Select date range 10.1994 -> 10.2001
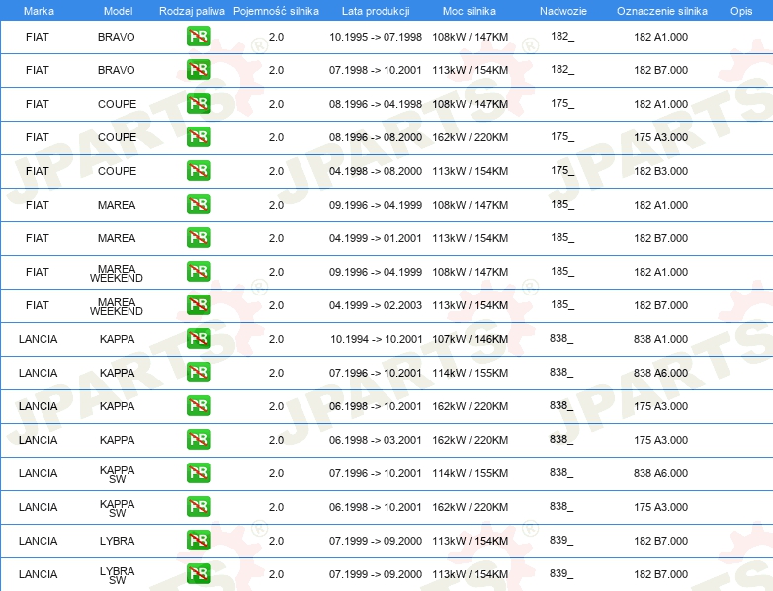Image resolution: width=773 pixels, height=591 pixels. point(377,339)
